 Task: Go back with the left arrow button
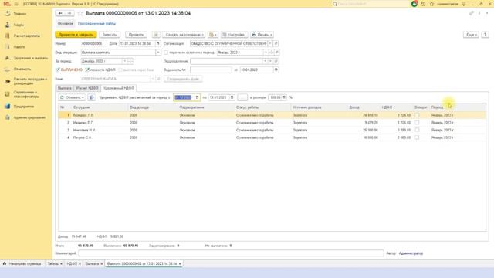pyautogui.click(x=60, y=13)
